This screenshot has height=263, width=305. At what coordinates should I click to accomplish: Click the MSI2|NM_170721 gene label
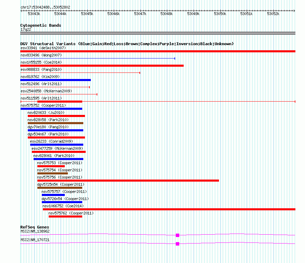coord(35,240)
